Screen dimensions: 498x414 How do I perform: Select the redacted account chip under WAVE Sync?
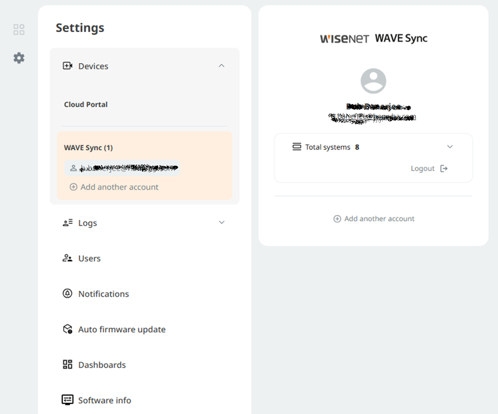tap(122, 168)
